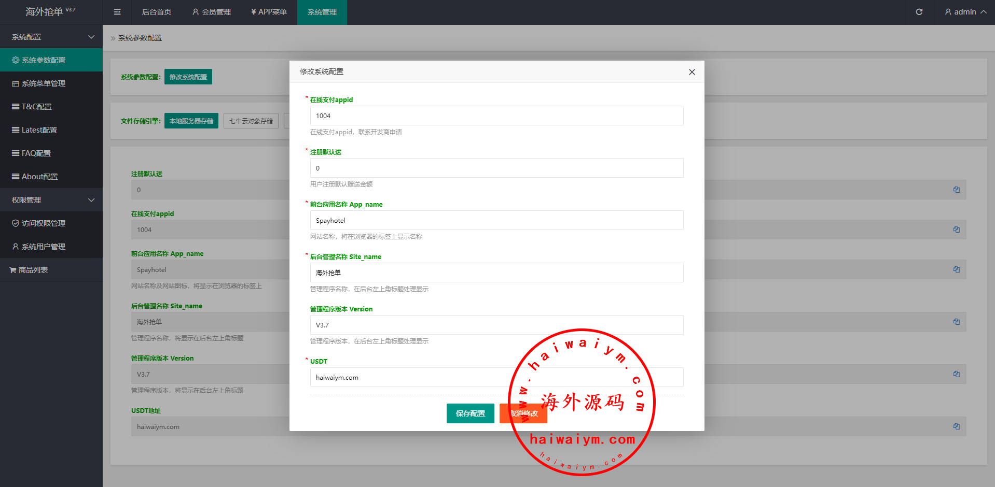Click the refresh icon in top bar

pos(919,12)
